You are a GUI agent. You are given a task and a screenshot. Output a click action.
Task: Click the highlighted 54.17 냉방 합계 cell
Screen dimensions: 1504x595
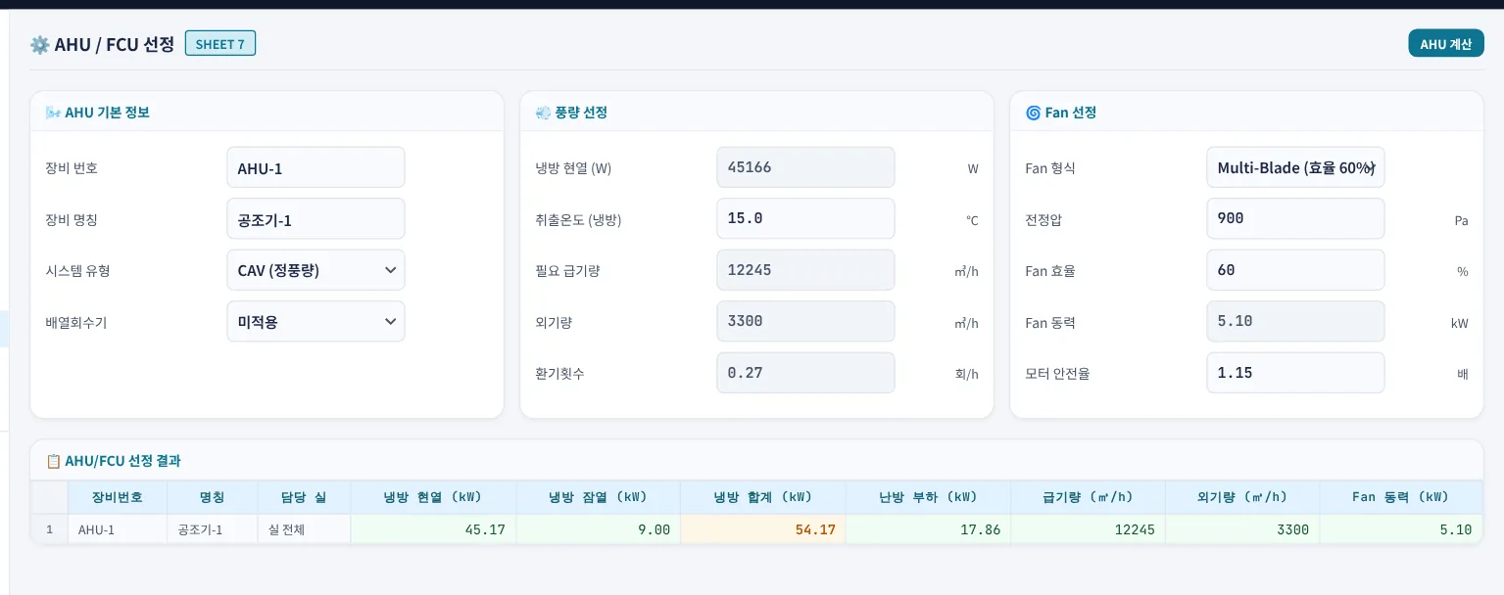[763, 529]
